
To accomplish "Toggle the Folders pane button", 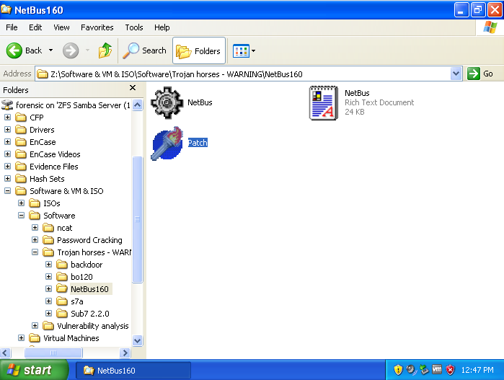I will tap(199, 50).
